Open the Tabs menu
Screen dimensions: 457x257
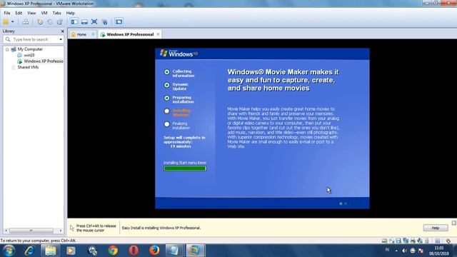coord(56,13)
